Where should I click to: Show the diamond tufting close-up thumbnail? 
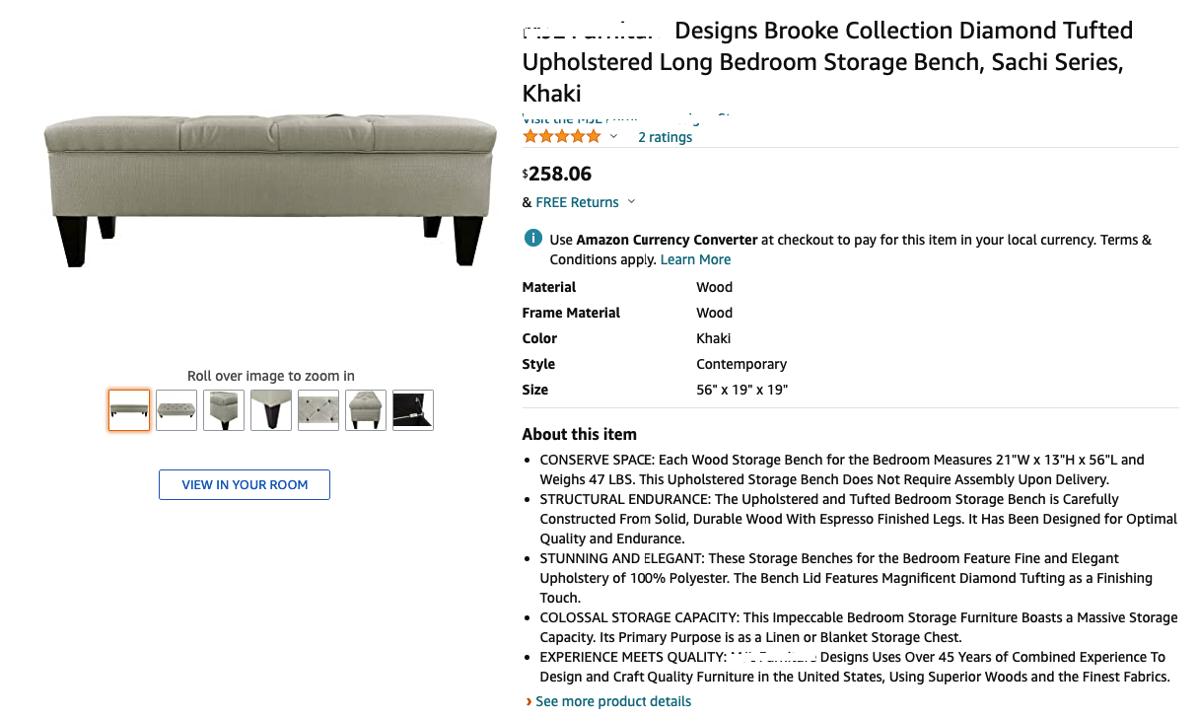point(318,410)
